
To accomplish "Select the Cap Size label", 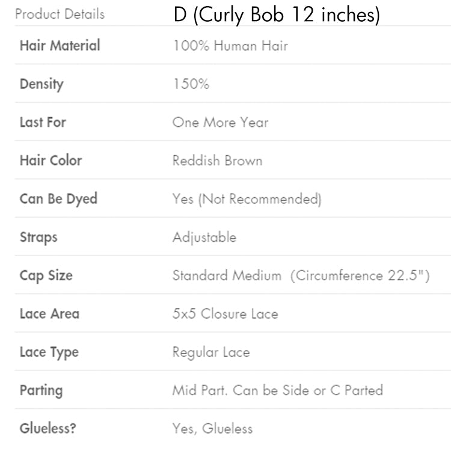I will tap(46, 275).
